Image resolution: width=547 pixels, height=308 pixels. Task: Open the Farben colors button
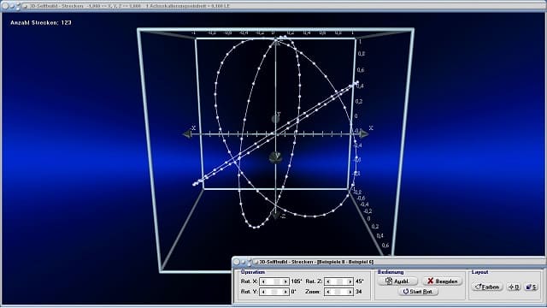[487, 287]
